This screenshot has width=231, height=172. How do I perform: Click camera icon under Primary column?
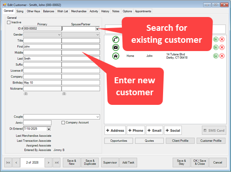(x=26, y=94)
